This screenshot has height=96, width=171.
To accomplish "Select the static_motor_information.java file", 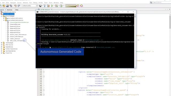I will 17,41.
